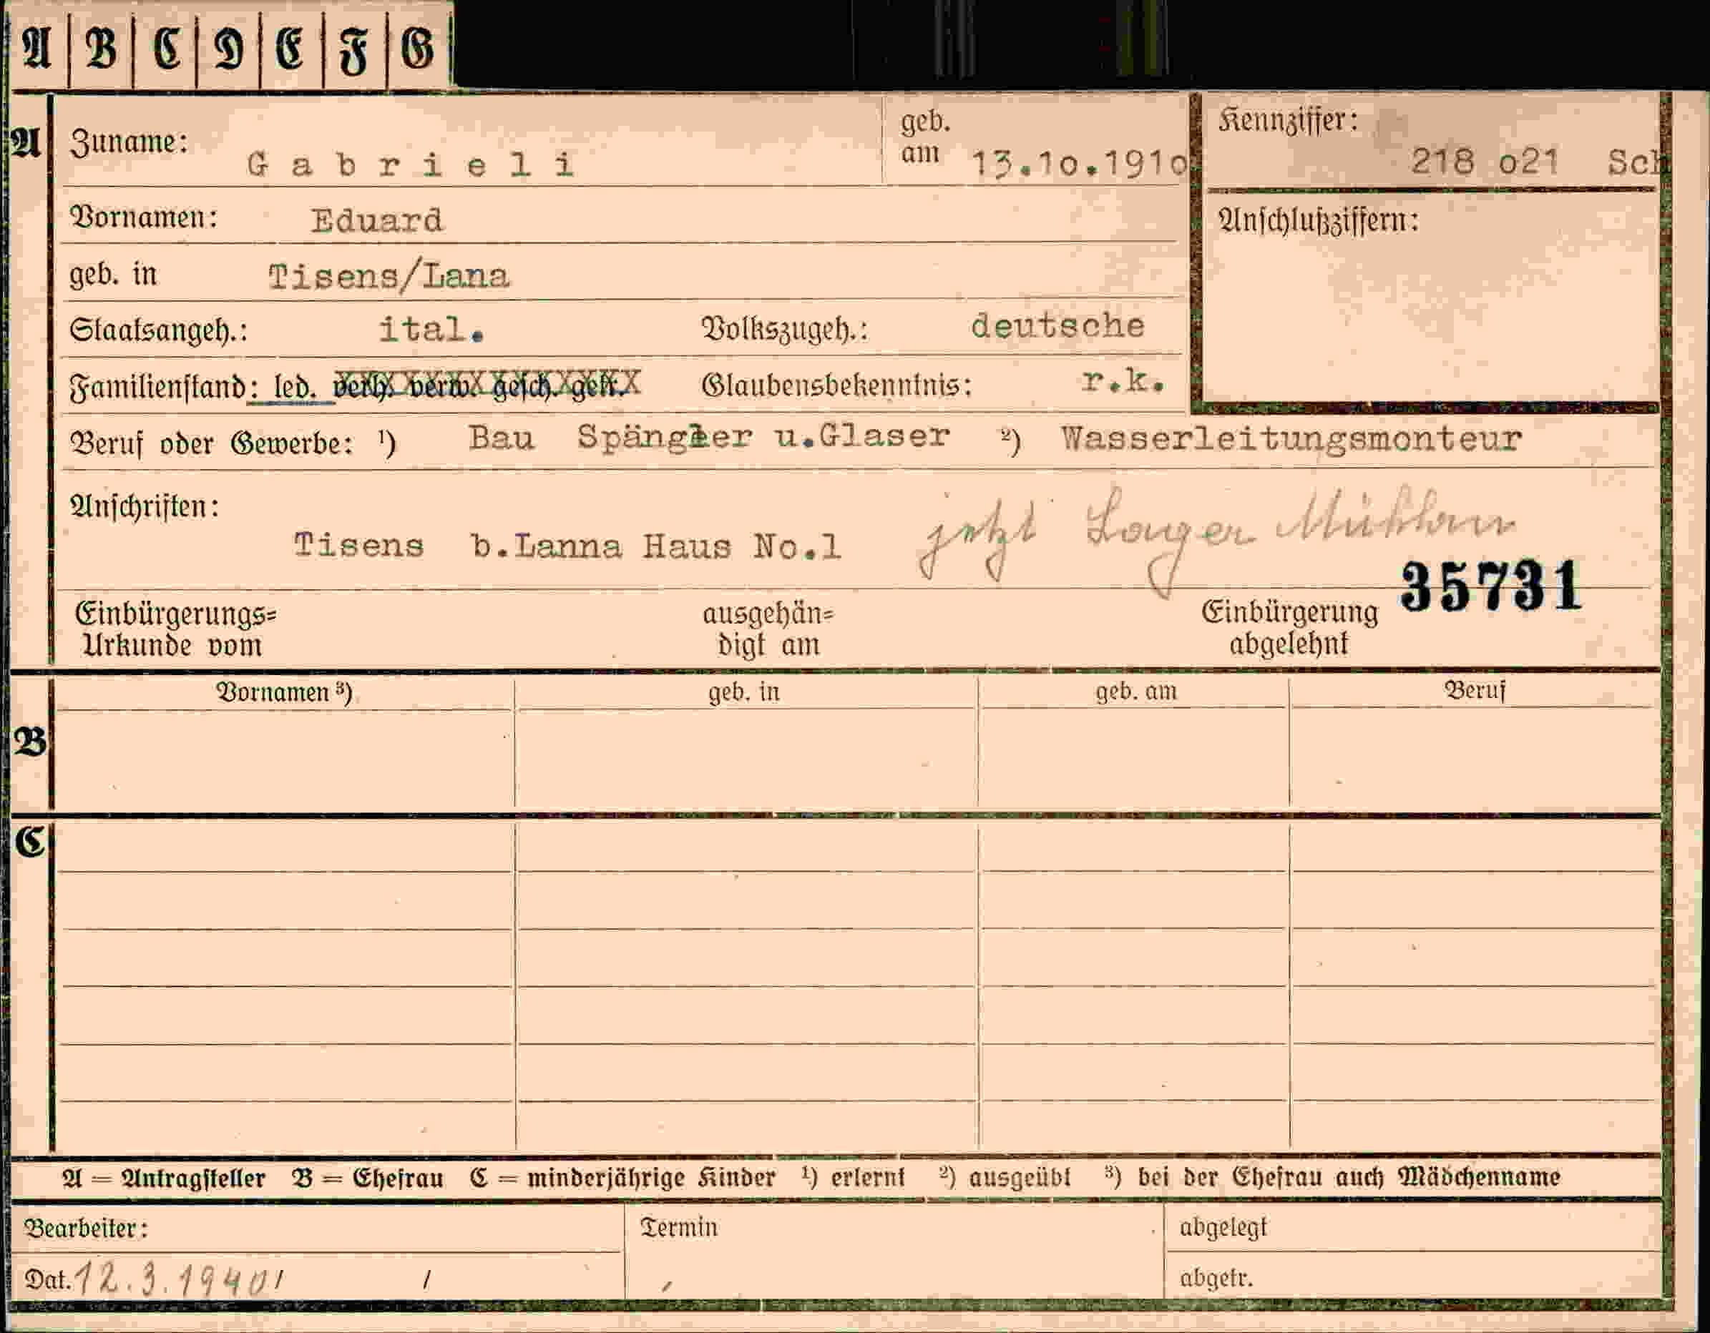Click the index tab letter B
The width and height of the screenshot is (1710, 1333).
(x=101, y=48)
